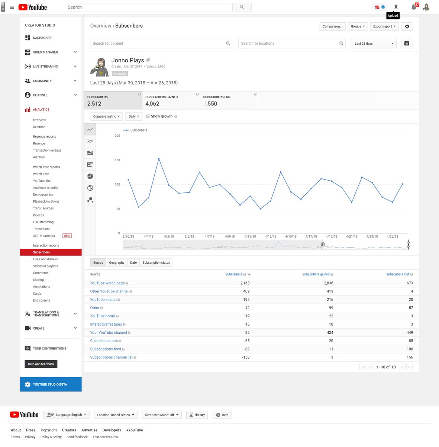The image size is (439, 447).
Task: Switch to the Subscription status tab
Action: click(156, 263)
